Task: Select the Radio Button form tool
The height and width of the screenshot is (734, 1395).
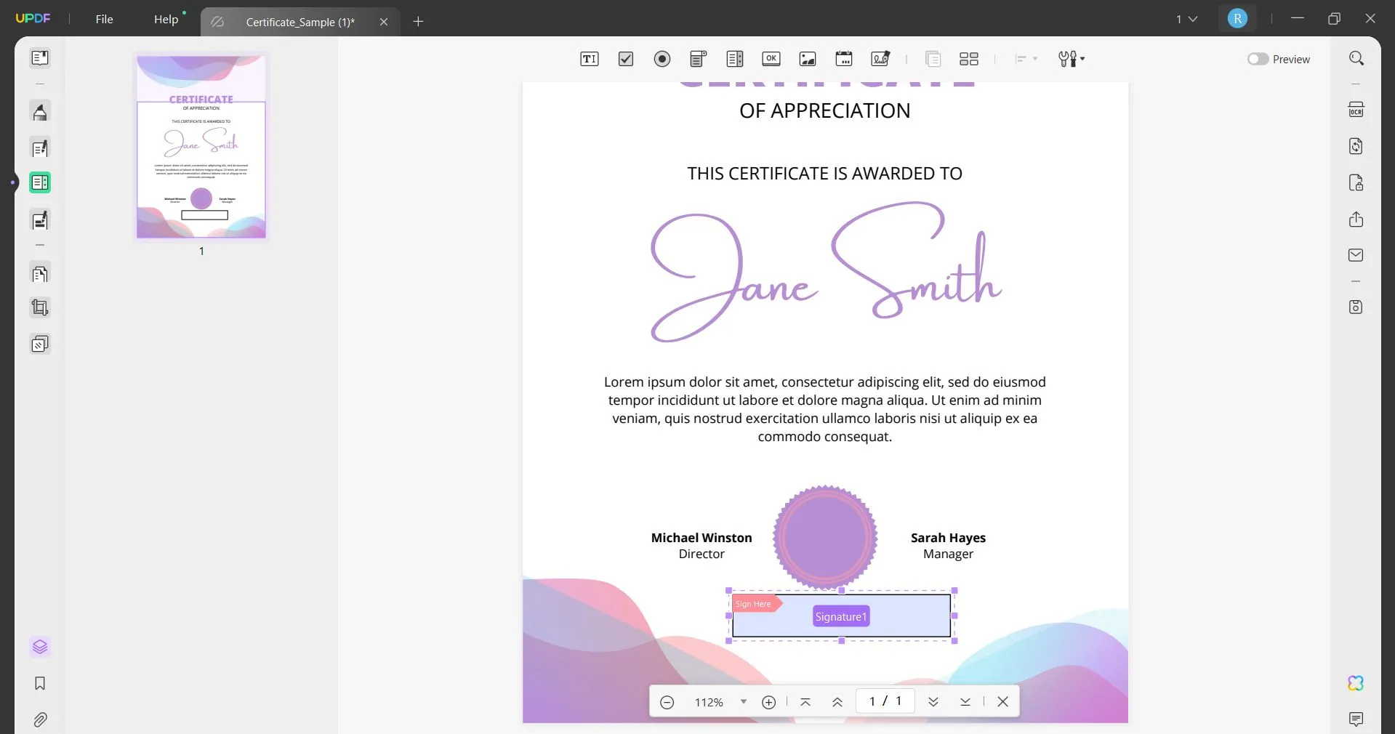Action: click(x=662, y=59)
